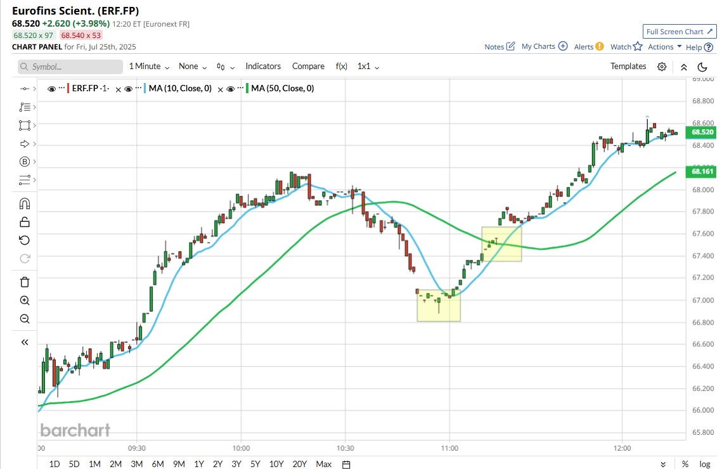Image resolution: width=722 pixels, height=469 pixels.
Task: Toggle the magnet snap mode
Action: [25, 203]
